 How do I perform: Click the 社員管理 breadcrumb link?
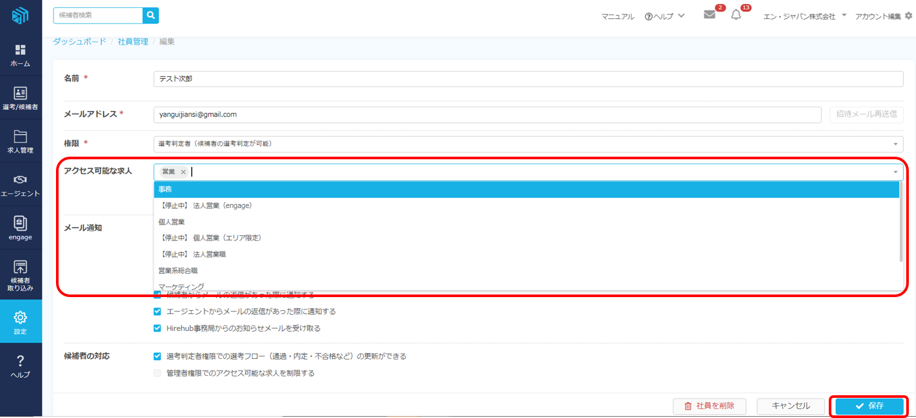click(x=133, y=42)
